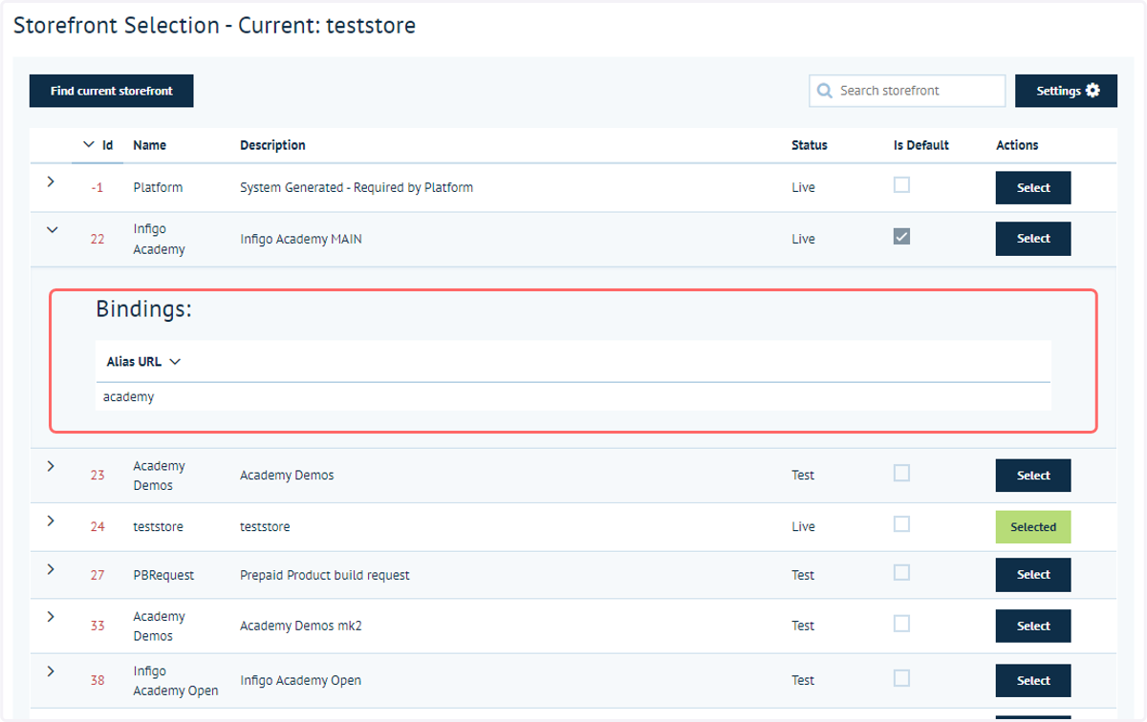Click the gear icon on Settings
Screen dimensions: 1147x722
(1093, 91)
